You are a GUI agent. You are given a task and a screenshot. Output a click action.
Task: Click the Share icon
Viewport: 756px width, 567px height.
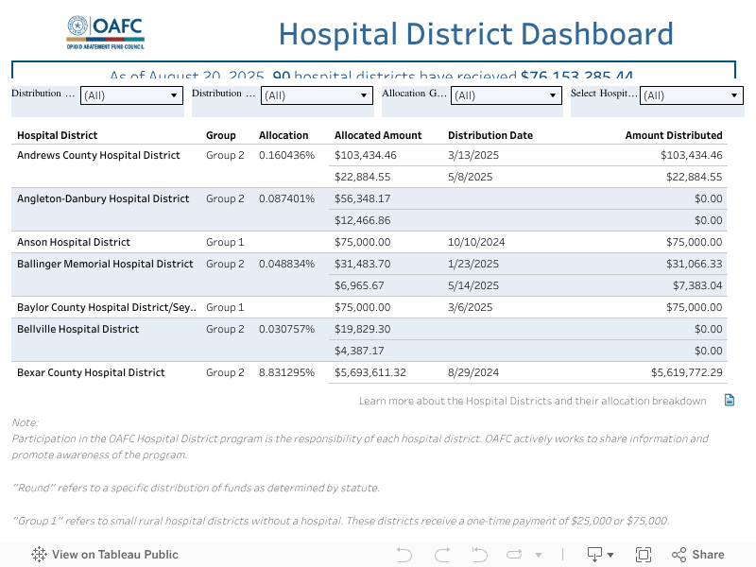(x=679, y=554)
